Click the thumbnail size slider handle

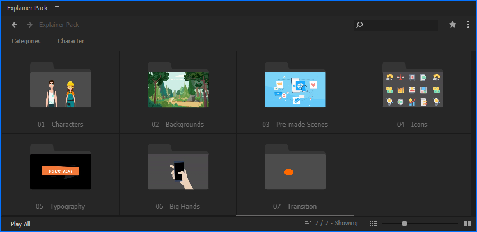click(x=404, y=224)
